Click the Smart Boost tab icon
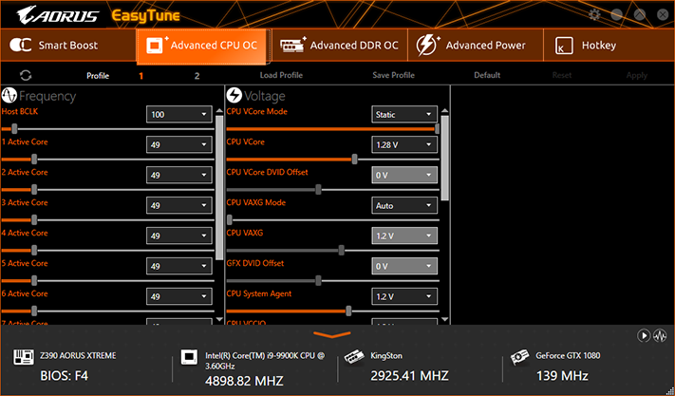 [20, 45]
